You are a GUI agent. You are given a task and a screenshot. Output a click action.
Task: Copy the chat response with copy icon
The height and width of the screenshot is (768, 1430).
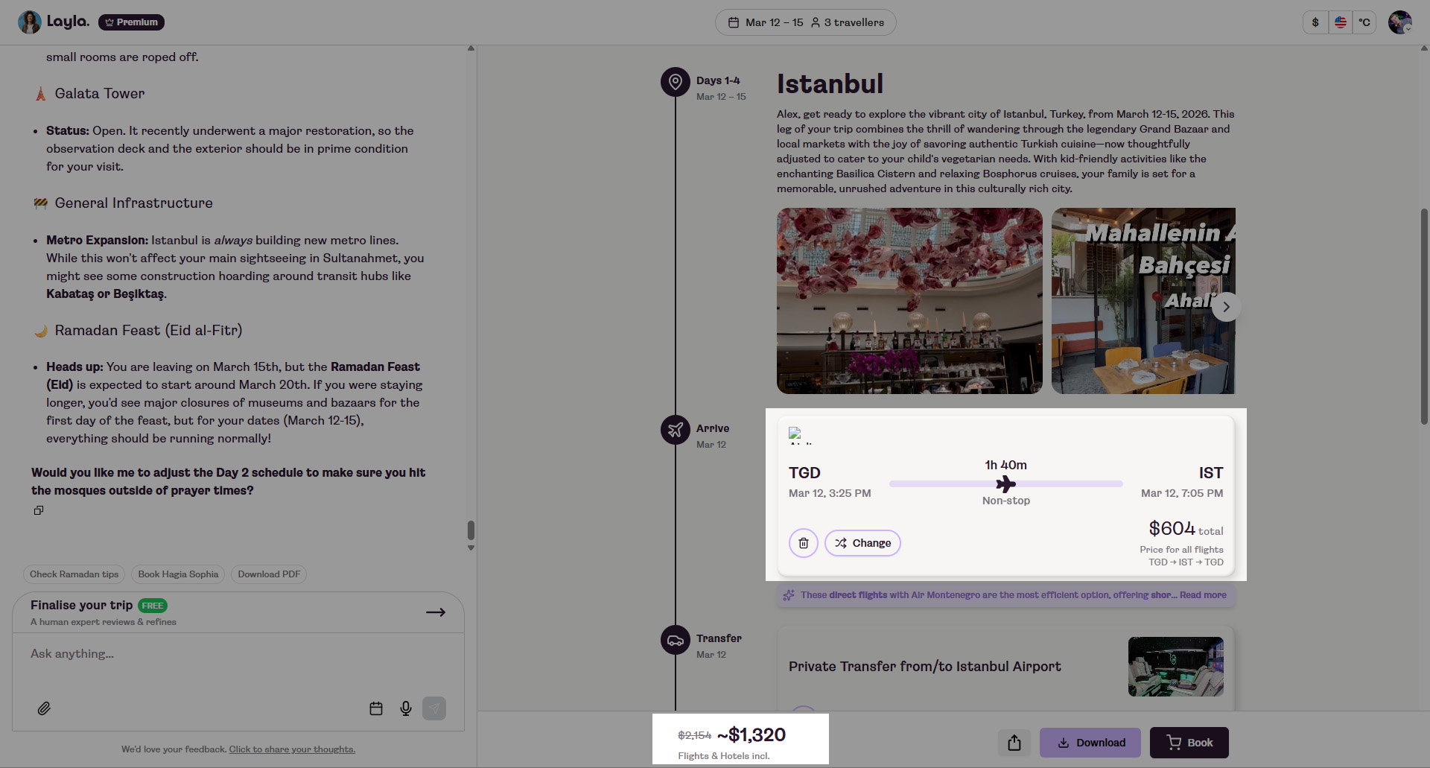39,510
